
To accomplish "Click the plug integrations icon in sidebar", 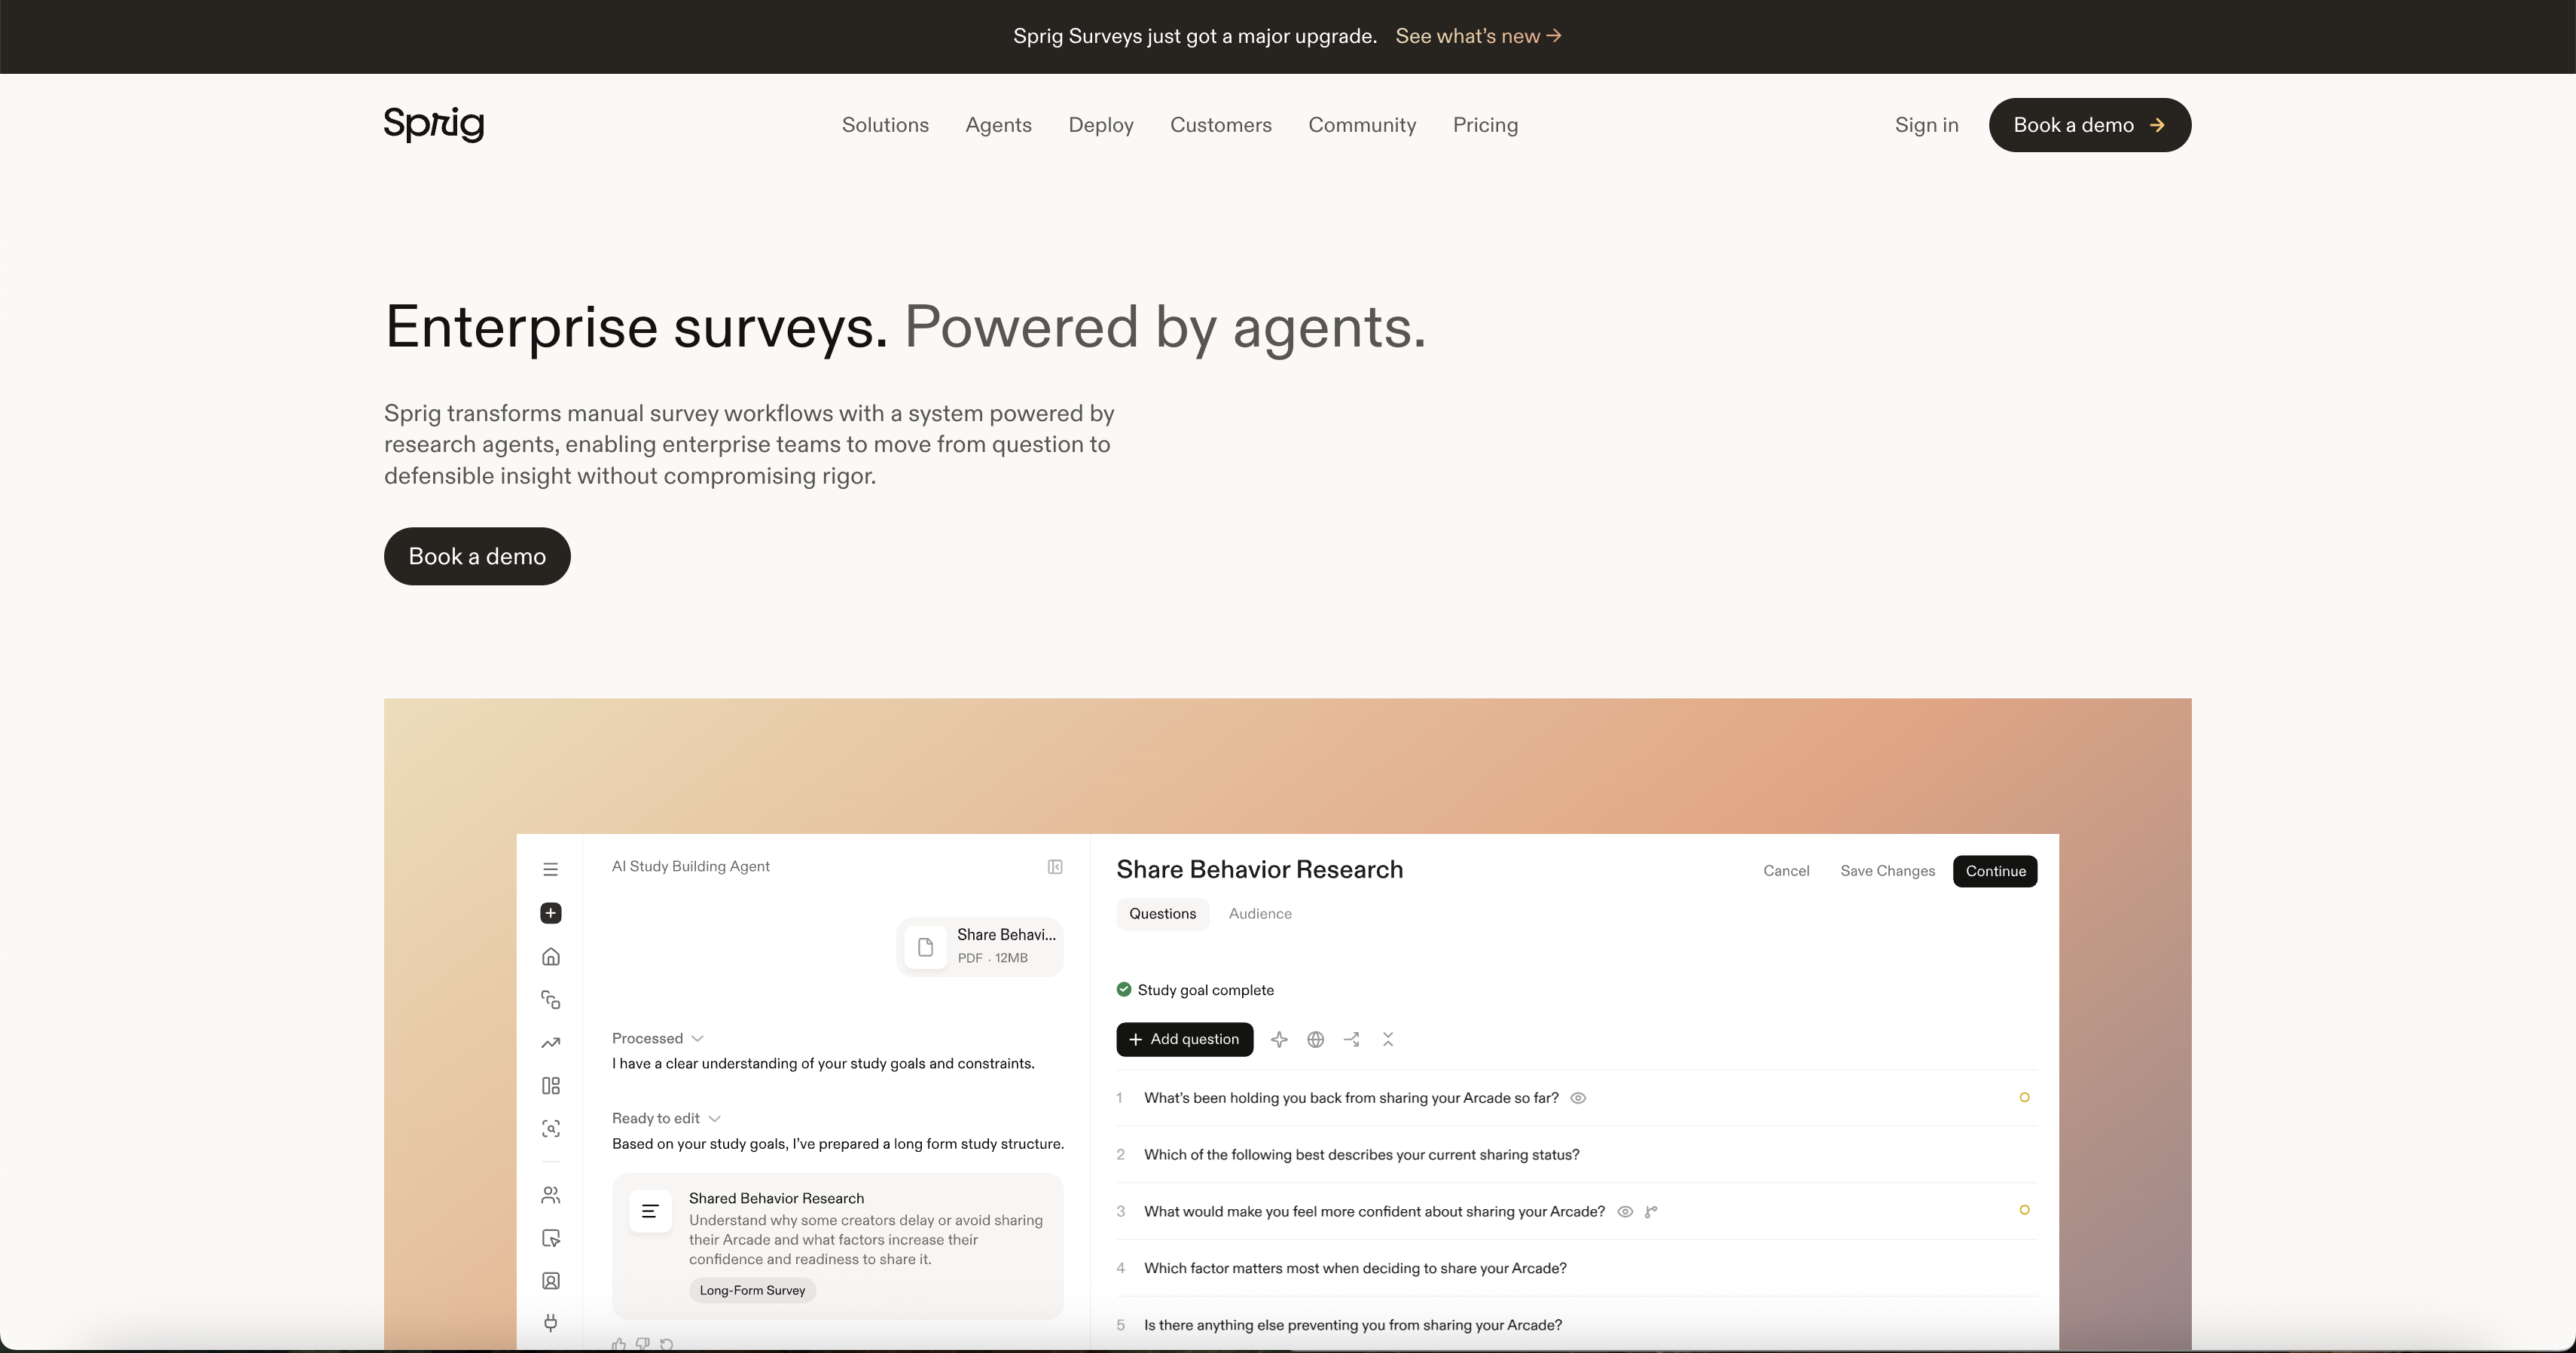I will [x=550, y=1323].
